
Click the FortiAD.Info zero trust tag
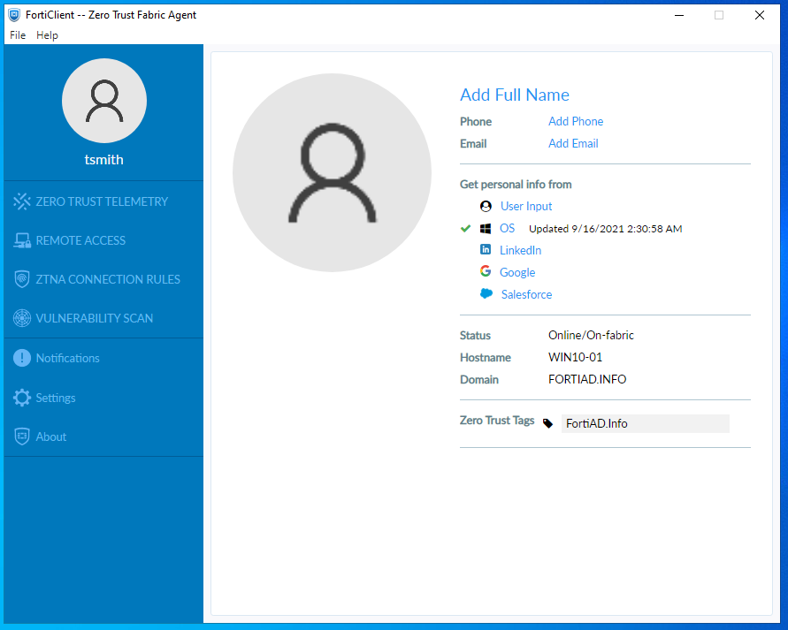[597, 423]
